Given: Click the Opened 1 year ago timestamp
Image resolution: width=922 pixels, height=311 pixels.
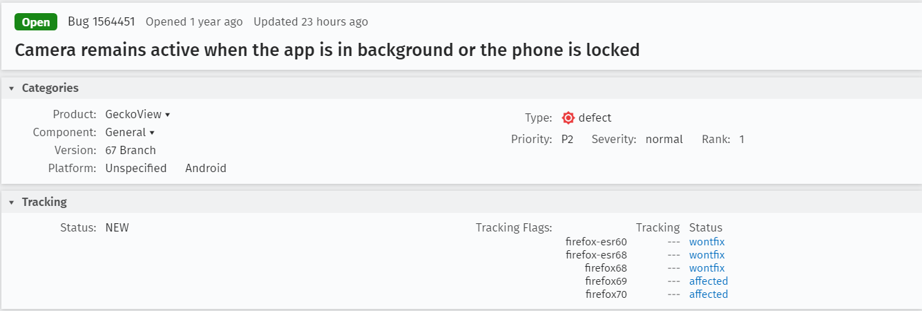Looking at the screenshot, I should pos(194,21).
